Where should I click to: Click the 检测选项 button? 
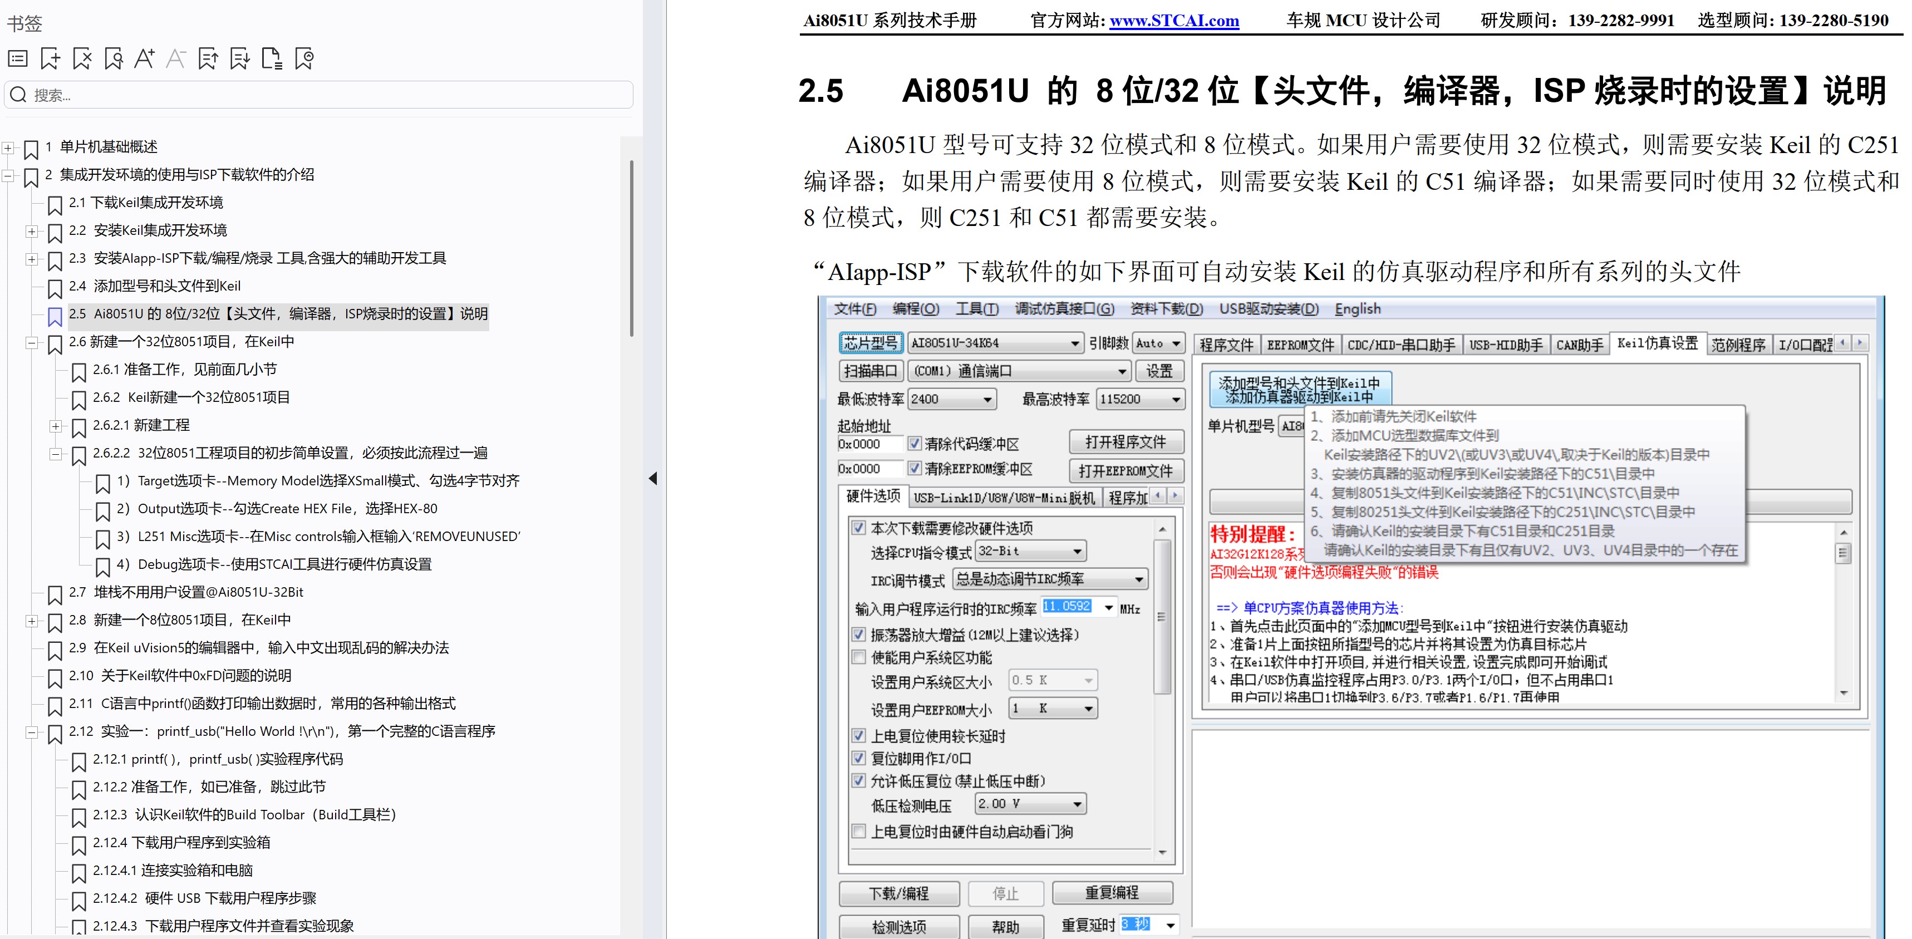pyautogui.click(x=899, y=927)
